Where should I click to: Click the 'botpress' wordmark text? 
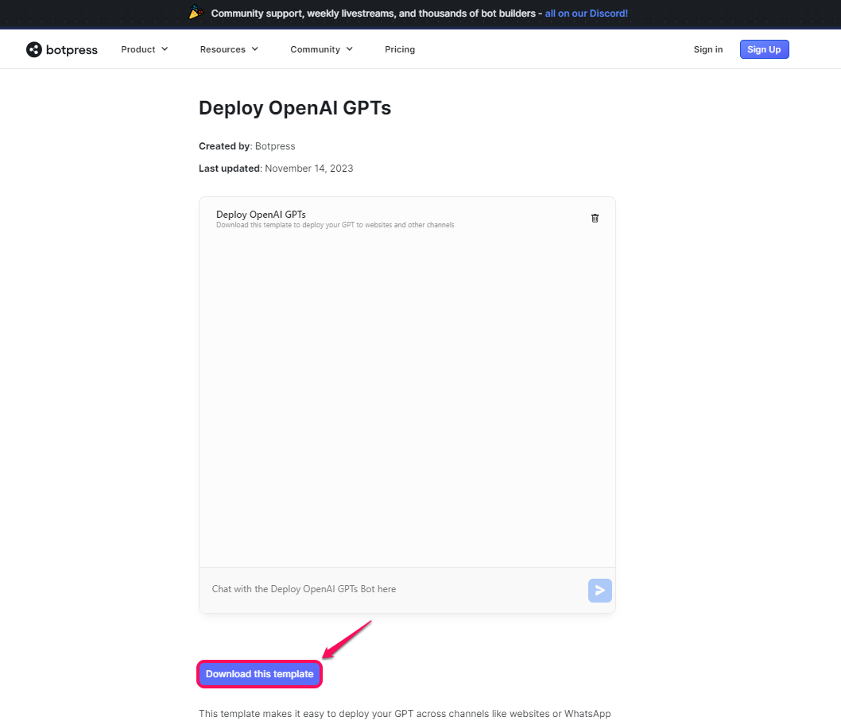pyautogui.click(x=72, y=50)
